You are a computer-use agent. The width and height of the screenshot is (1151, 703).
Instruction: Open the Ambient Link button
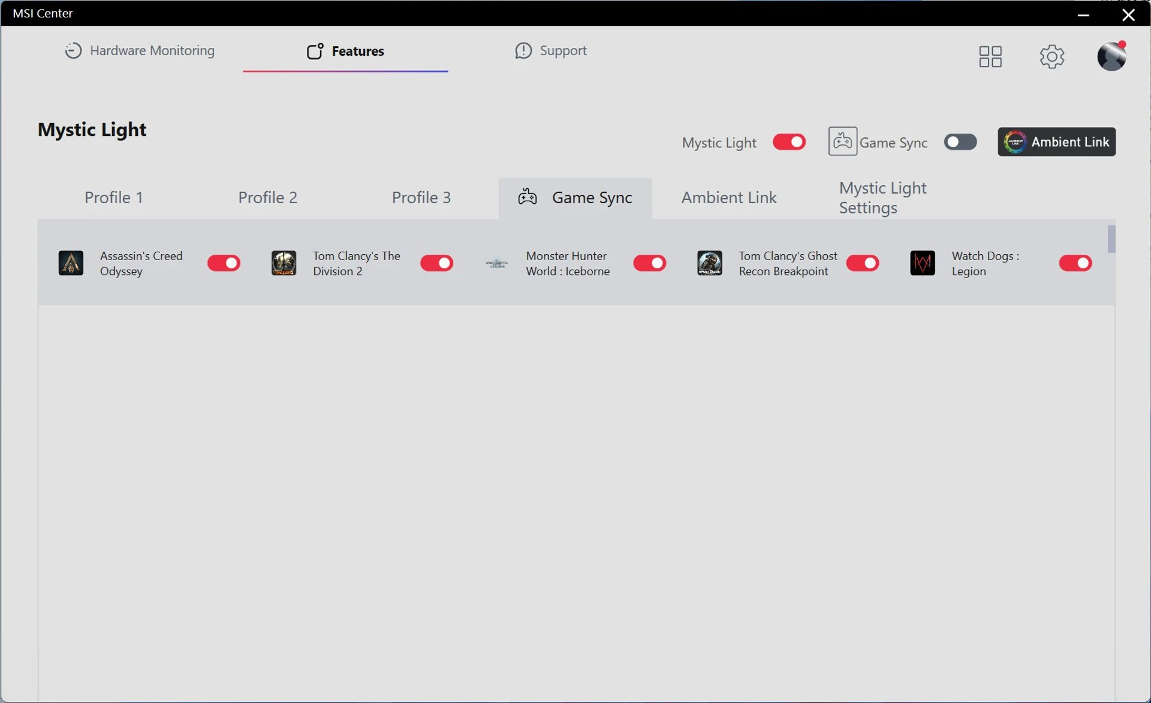1056,142
